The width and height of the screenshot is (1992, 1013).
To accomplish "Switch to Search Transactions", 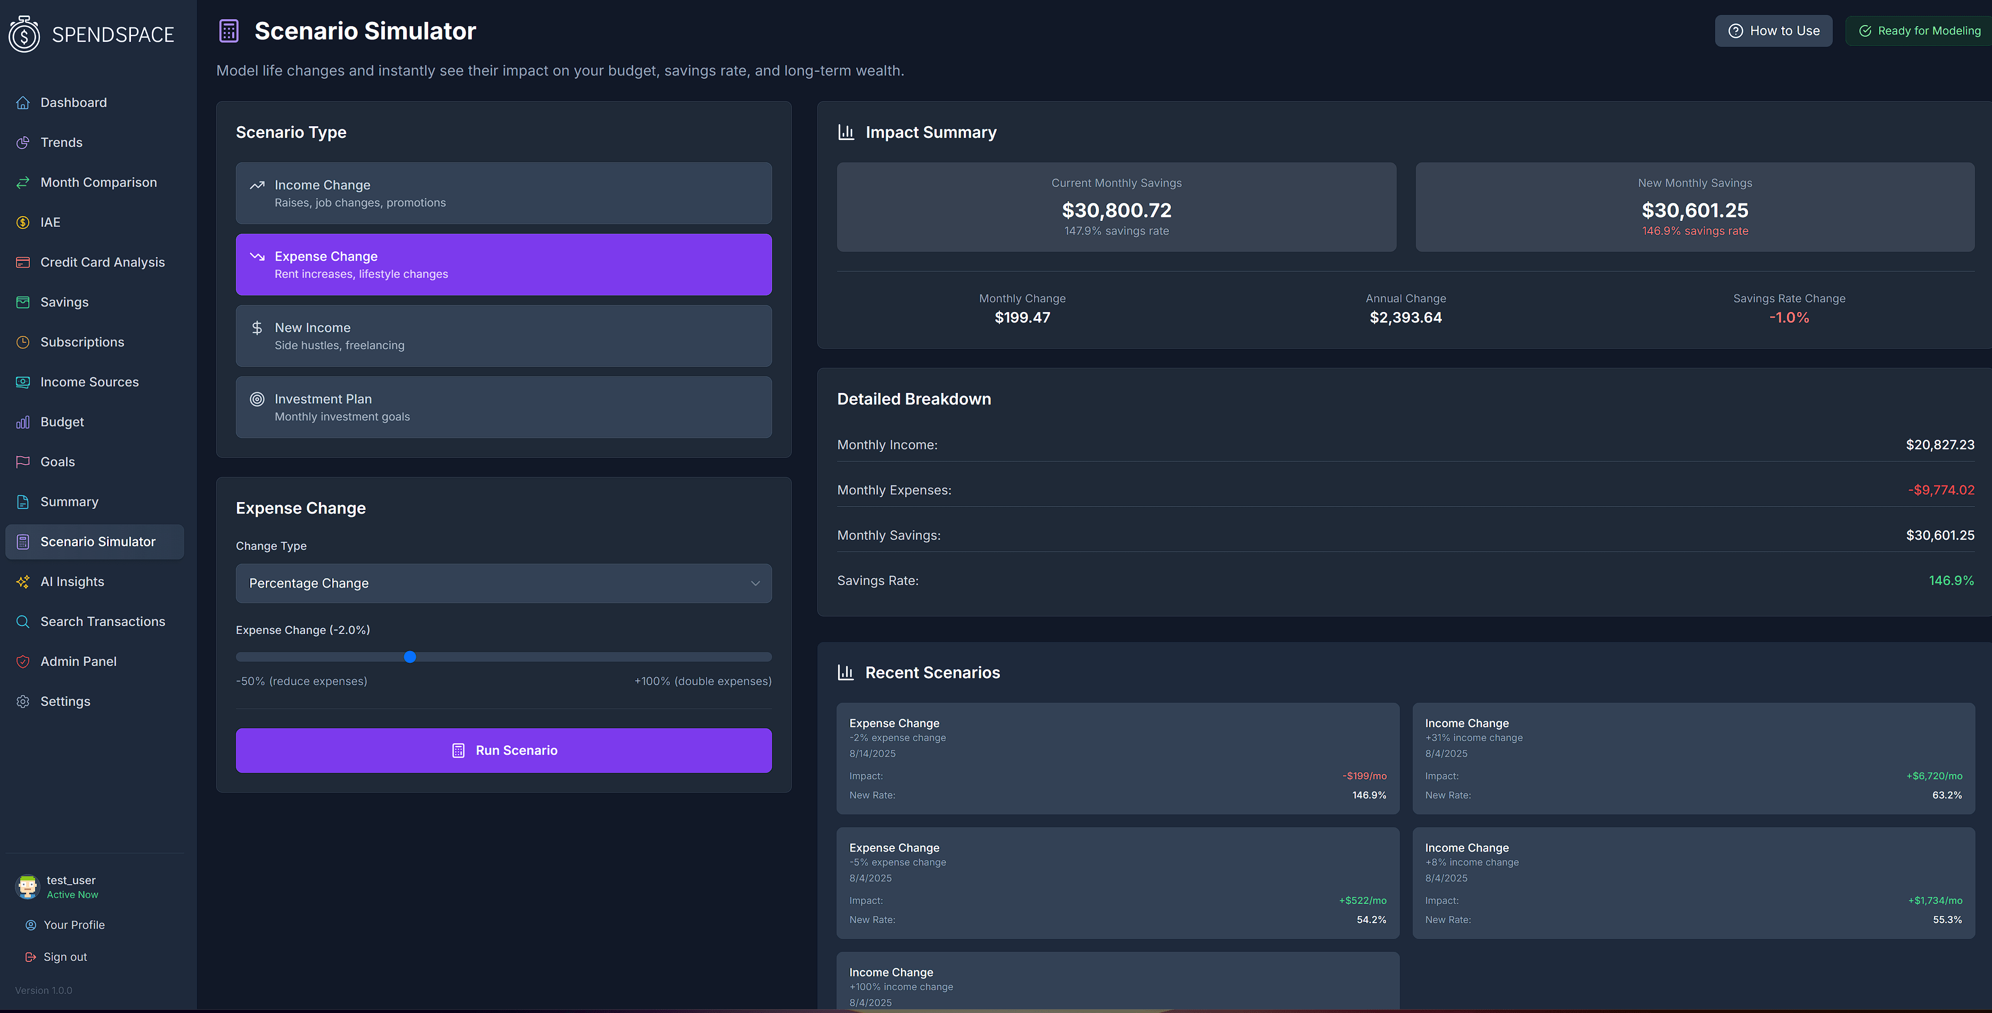I will click(94, 622).
